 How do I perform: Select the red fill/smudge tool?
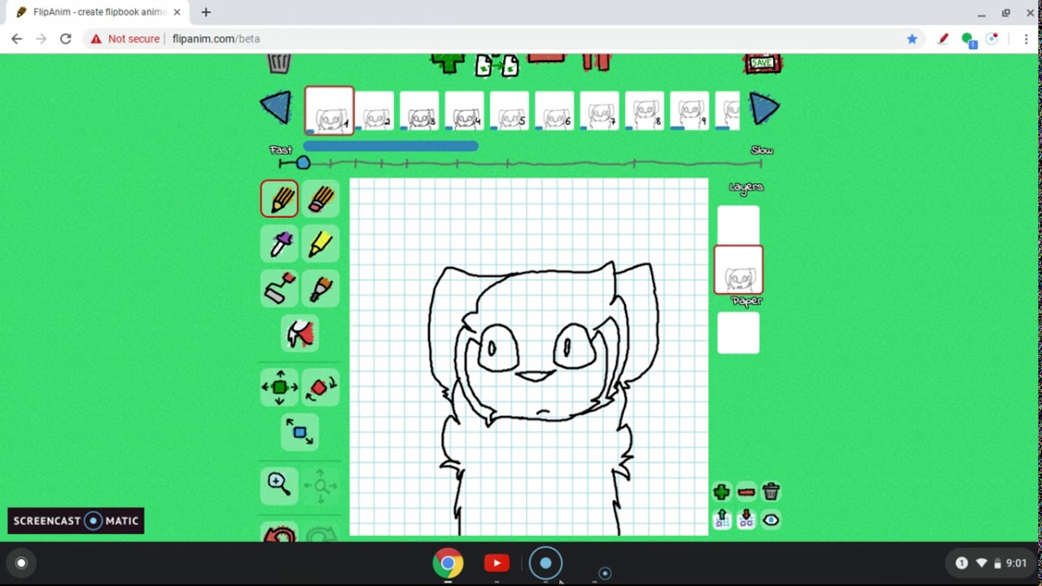pos(300,333)
